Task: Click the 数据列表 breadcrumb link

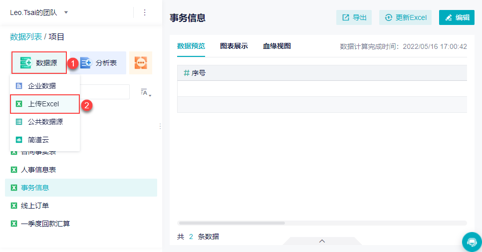Action: coord(26,37)
